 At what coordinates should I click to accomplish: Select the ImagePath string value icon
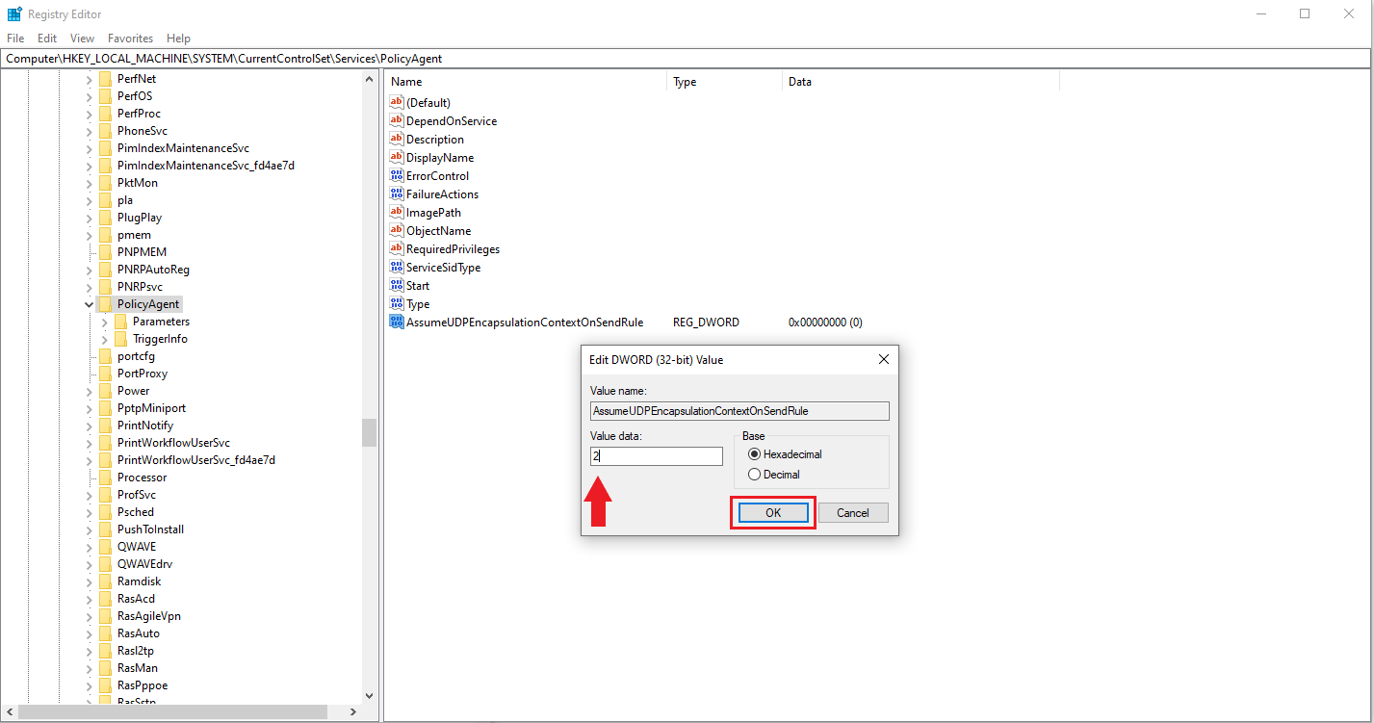[397, 212]
